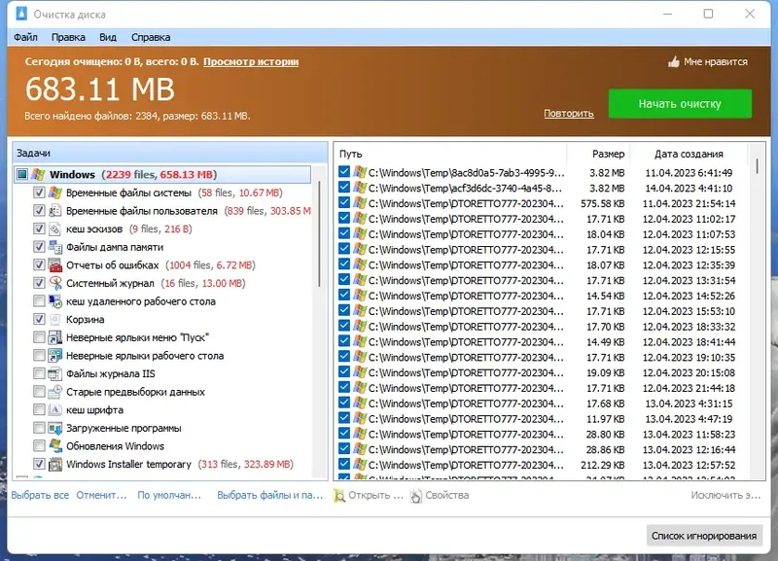Click file icon of the 575.58 KB entry
Viewport: 778px width, 561px height.
360,203
